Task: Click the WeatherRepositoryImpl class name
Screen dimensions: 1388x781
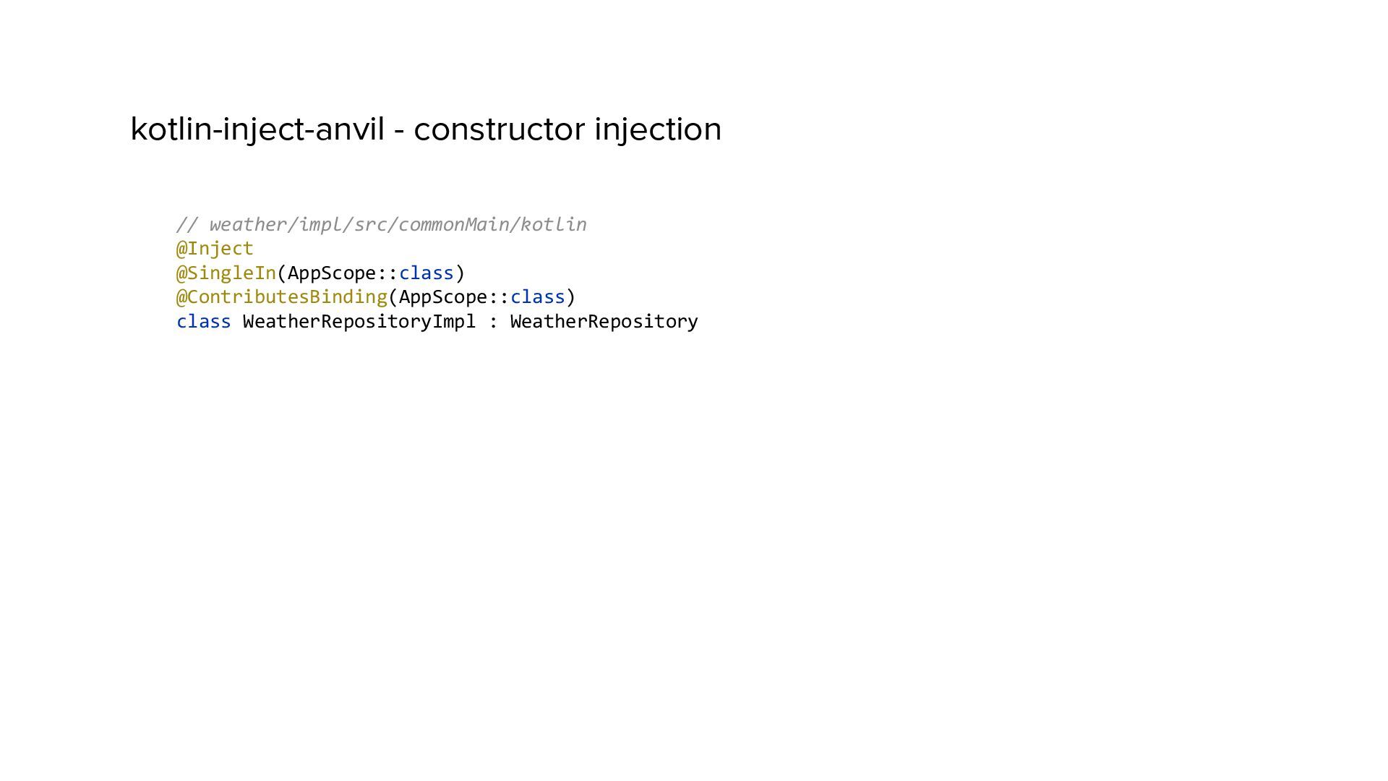Action: click(359, 321)
